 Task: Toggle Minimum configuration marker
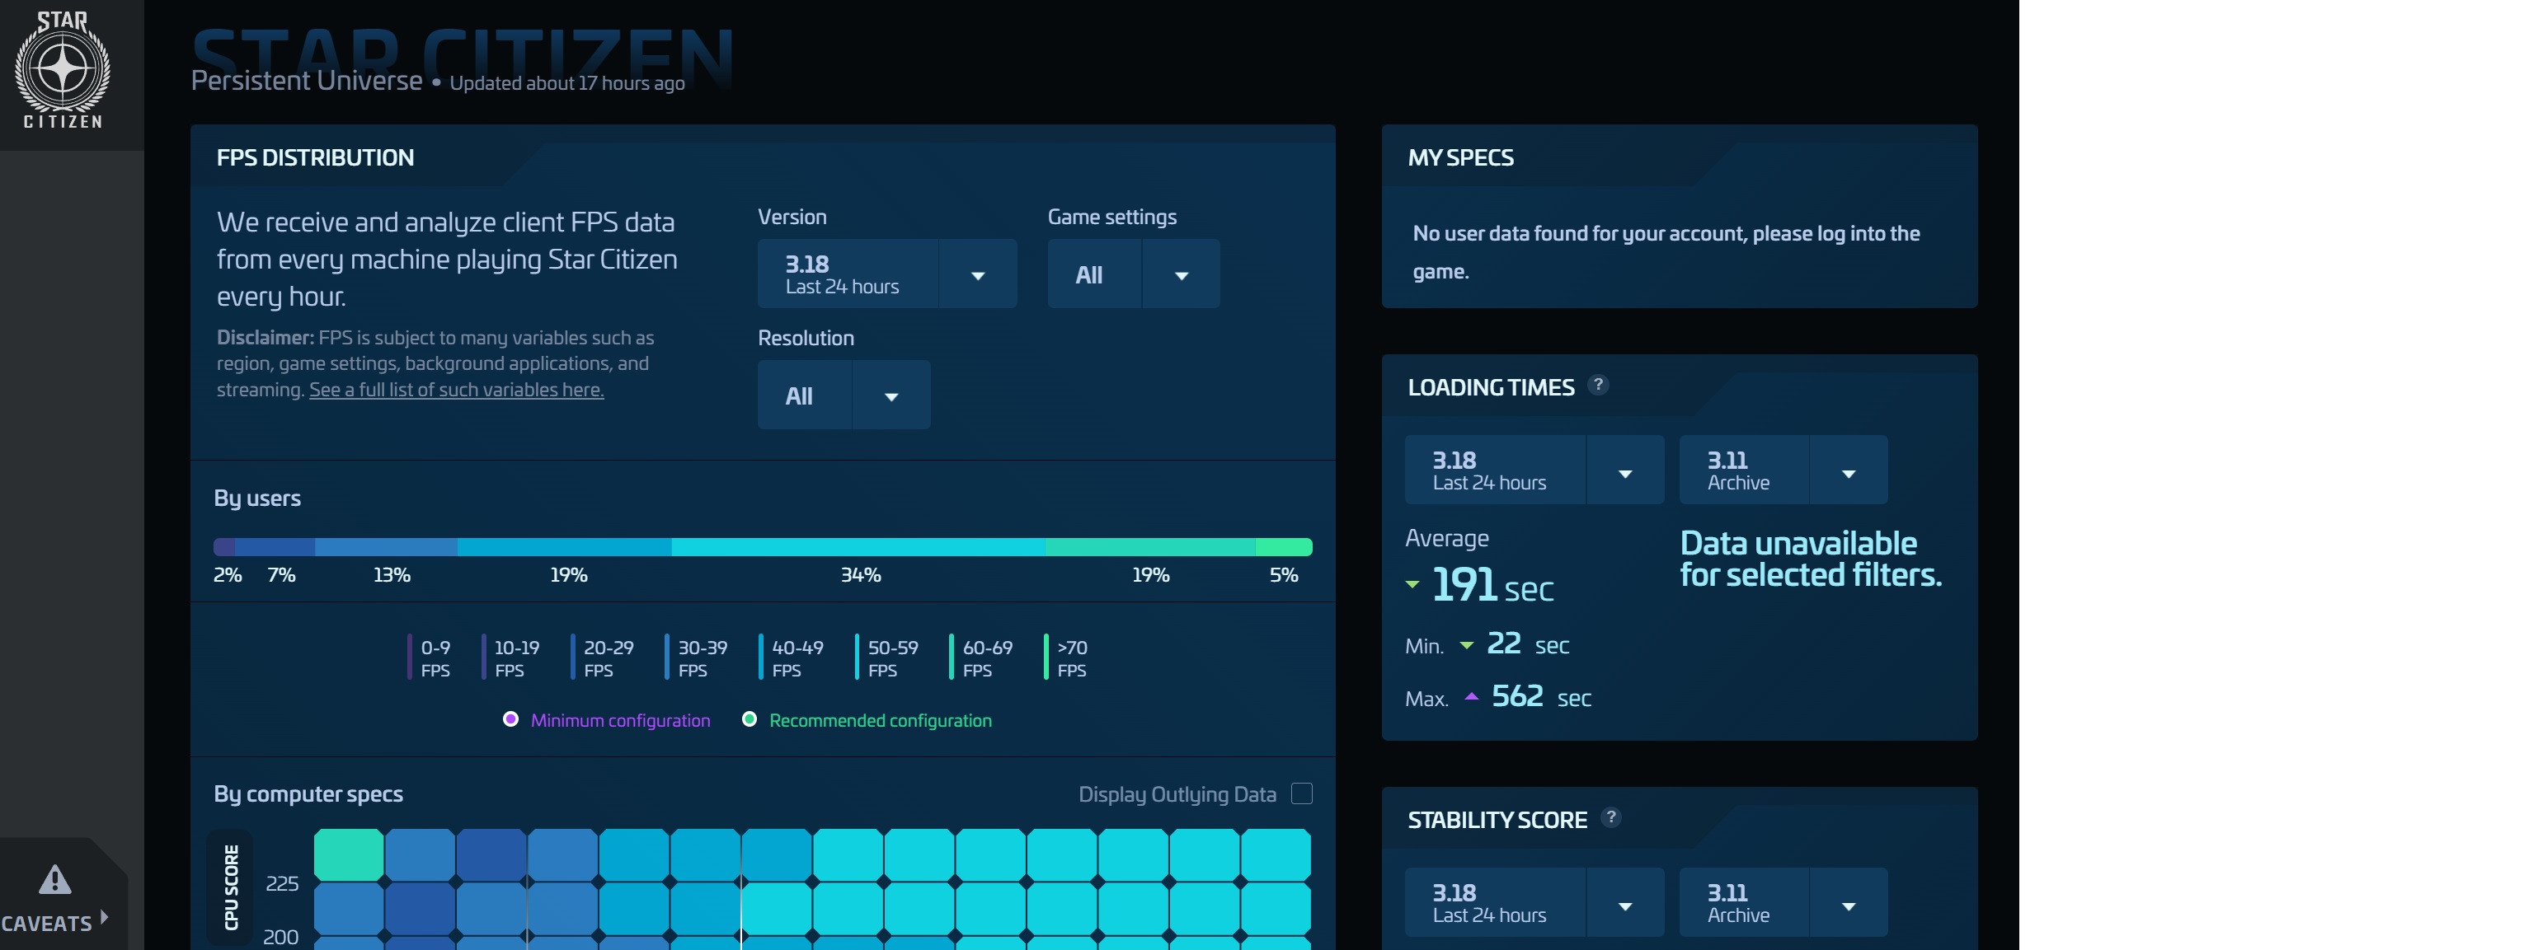click(x=510, y=719)
